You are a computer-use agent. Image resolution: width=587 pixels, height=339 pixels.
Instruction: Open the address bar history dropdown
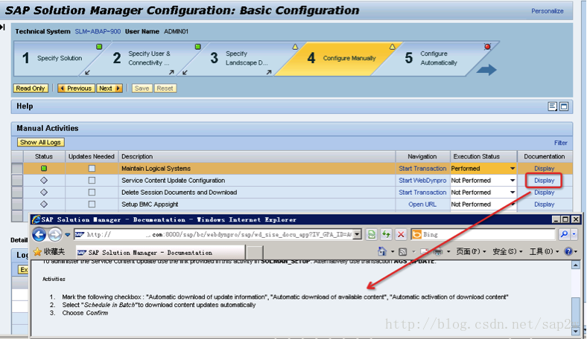pyautogui.click(x=357, y=234)
